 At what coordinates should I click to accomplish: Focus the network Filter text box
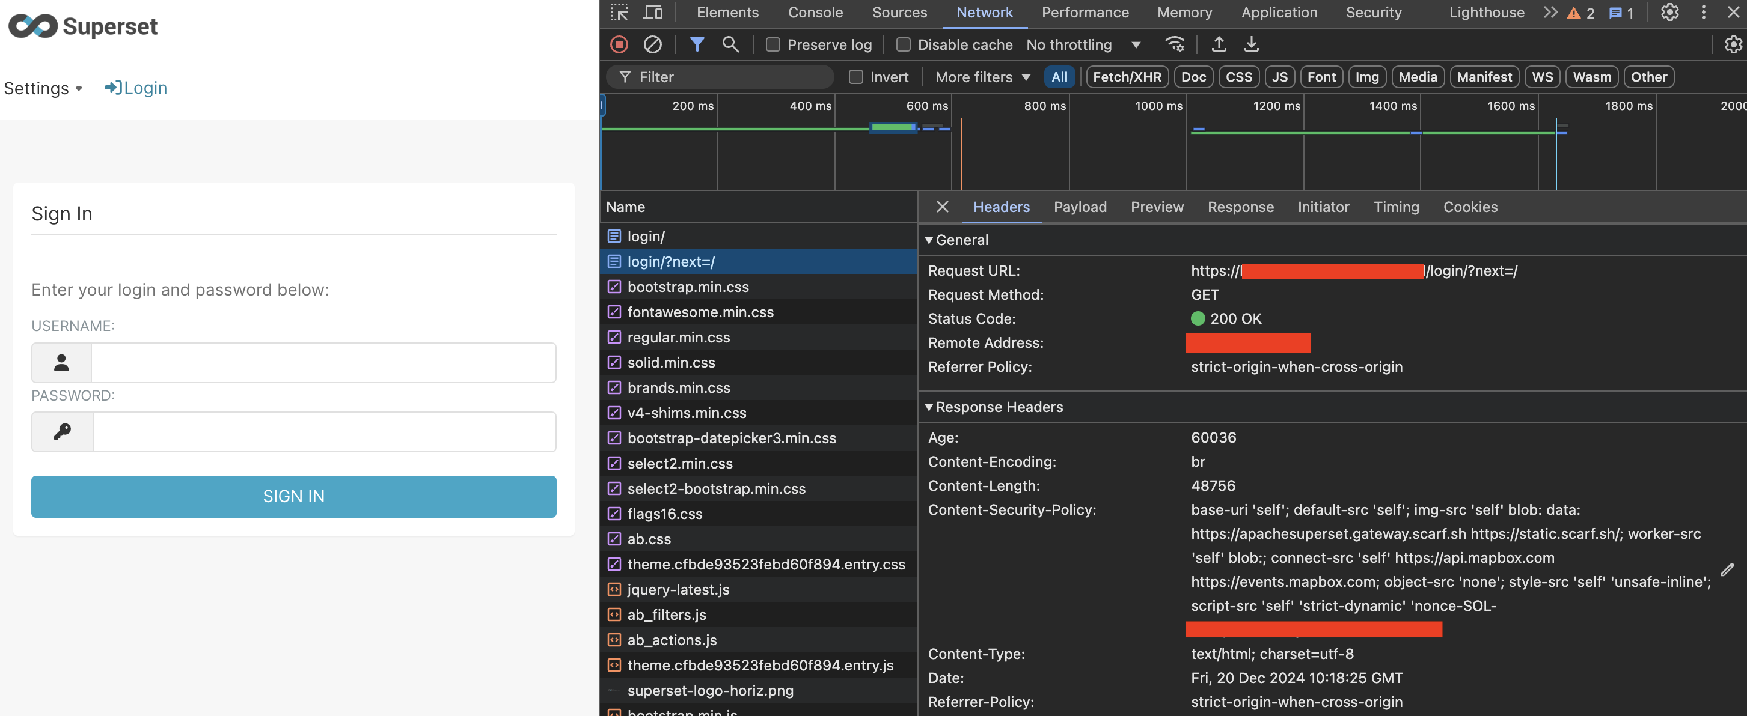tap(720, 77)
